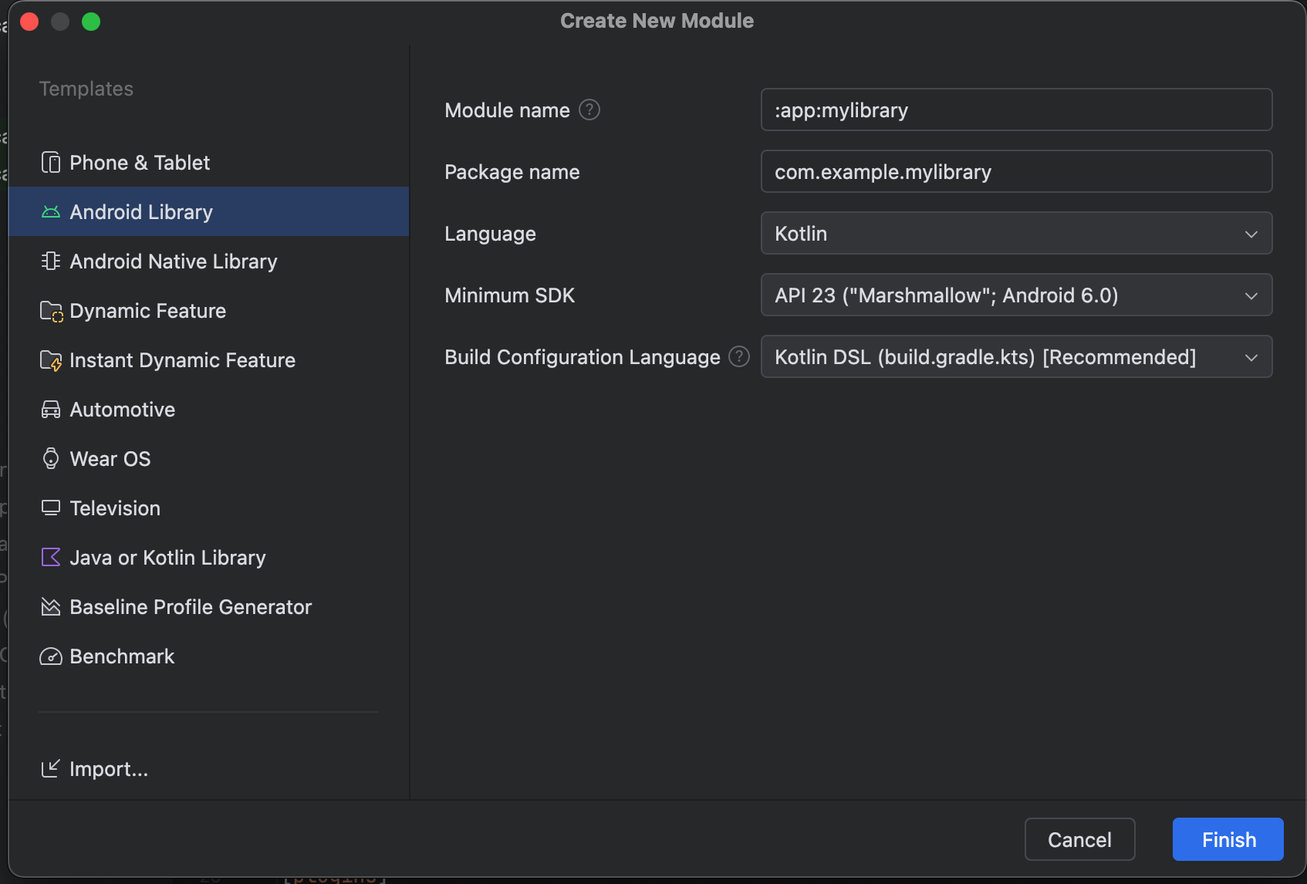Click the Build Configuration Language help icon
The image size is (1307, 884).
[739, 356]
